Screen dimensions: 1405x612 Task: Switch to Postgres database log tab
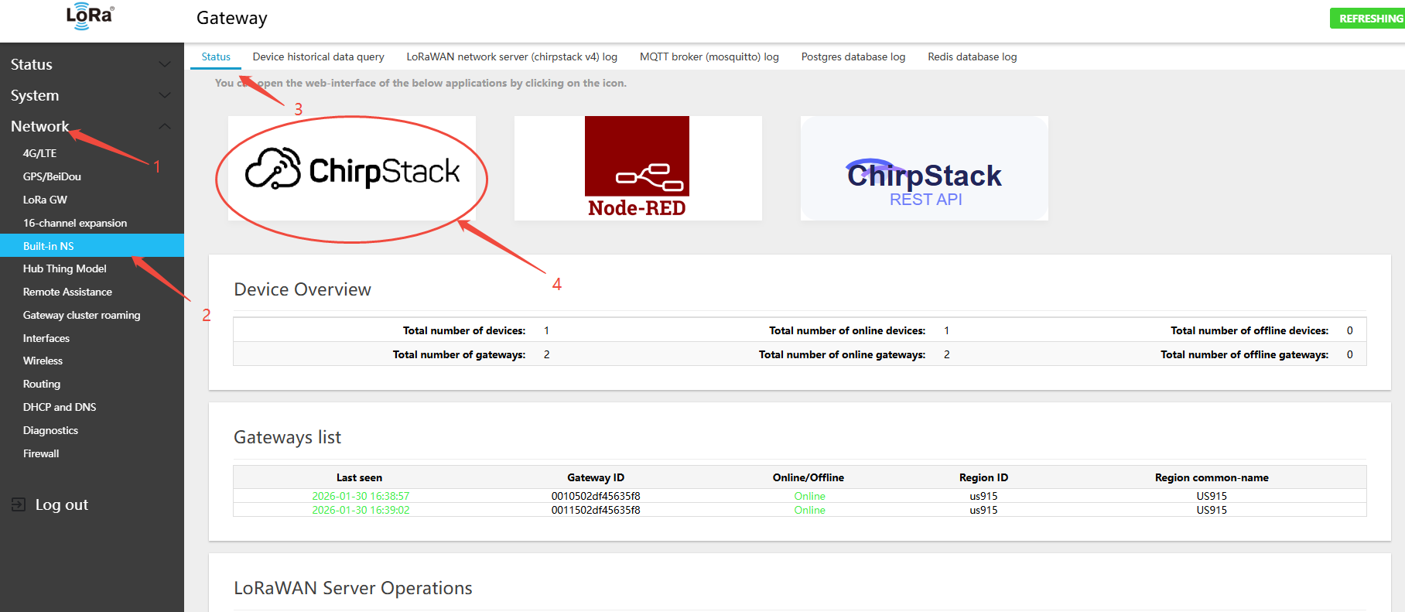(853, 56)
